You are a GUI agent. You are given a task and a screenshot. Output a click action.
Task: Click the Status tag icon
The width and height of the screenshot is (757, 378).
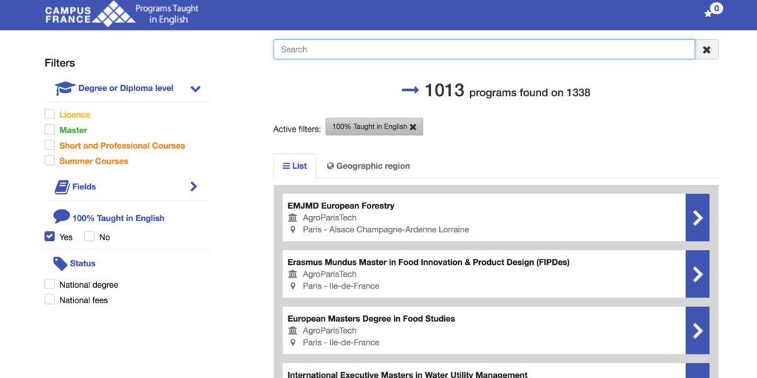click(61, 263)
